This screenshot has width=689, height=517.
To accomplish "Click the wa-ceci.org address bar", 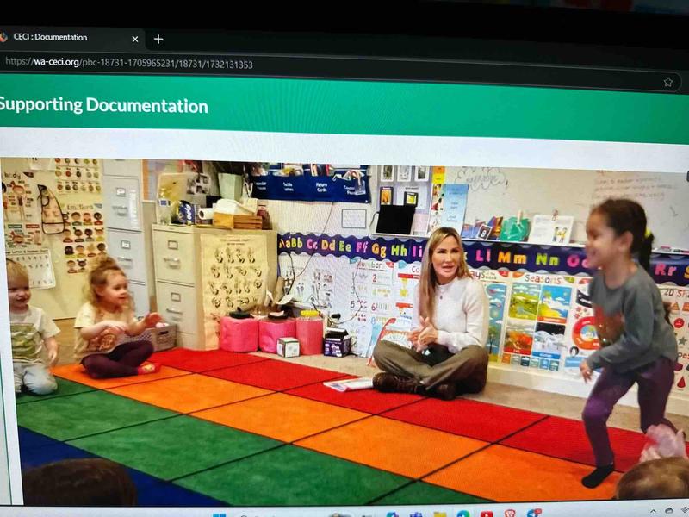I will pos(258,64).
